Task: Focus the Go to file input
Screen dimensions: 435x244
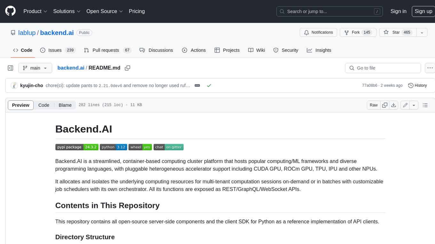Action: 383,68
